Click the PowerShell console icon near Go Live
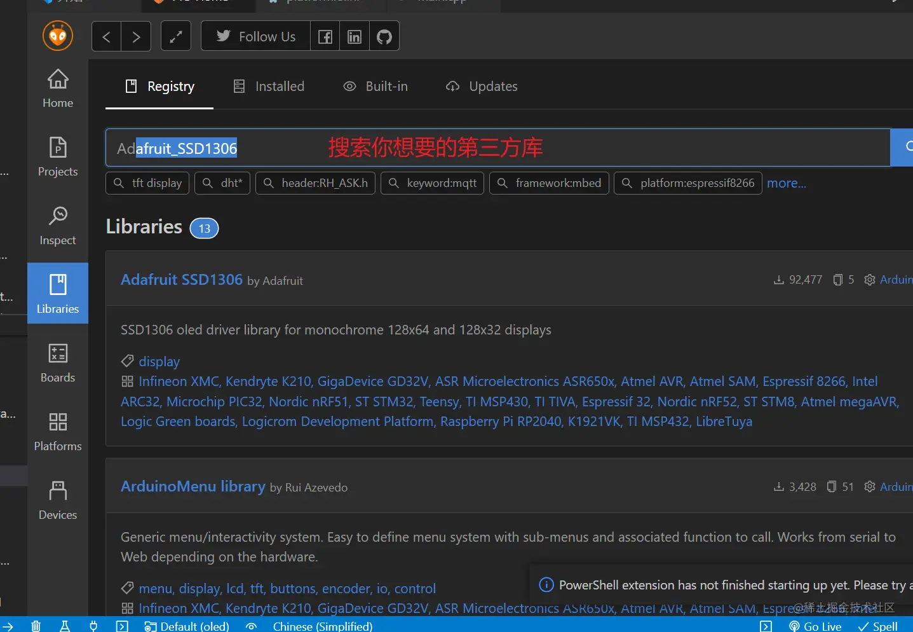913x632 pixels. coord(766,626)
